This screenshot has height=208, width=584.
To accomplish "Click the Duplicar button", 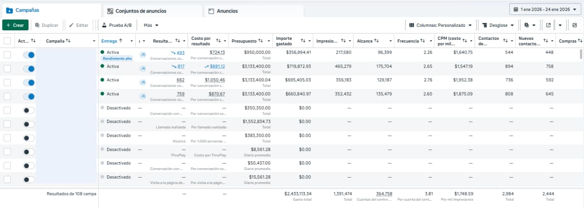I will 46,25.
